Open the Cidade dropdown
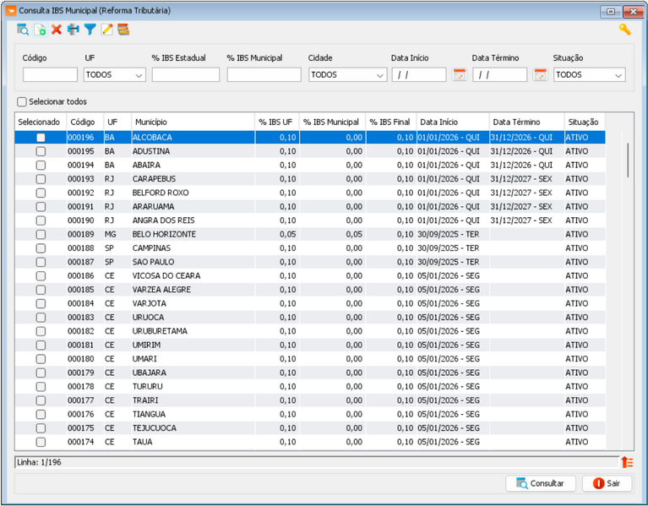648x506 pixels. 380,74
